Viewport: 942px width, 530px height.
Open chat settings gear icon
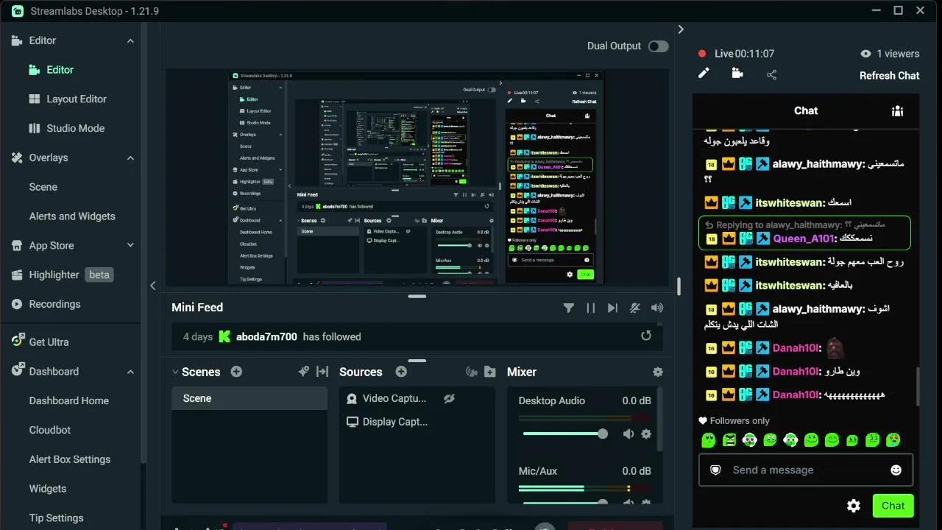tap(854, 506)
